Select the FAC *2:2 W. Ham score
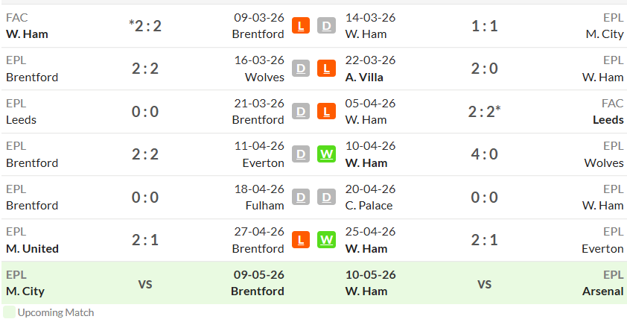The image size is (627, 325). coord(145,26)
